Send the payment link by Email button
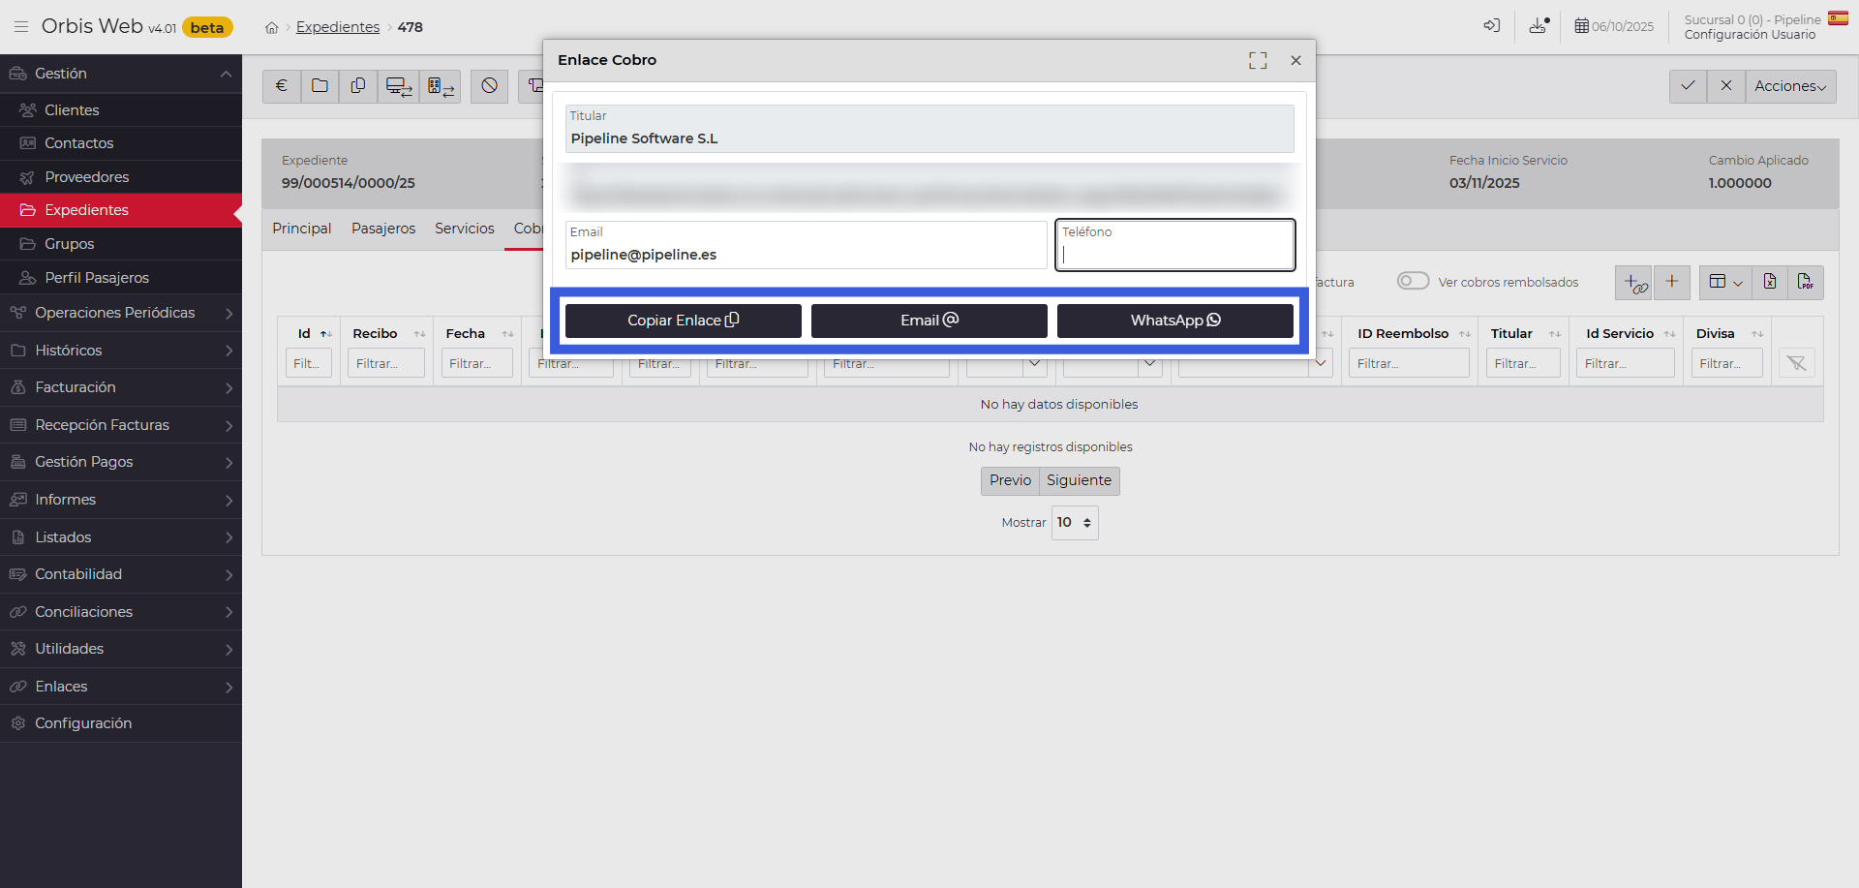 [929, 321]
